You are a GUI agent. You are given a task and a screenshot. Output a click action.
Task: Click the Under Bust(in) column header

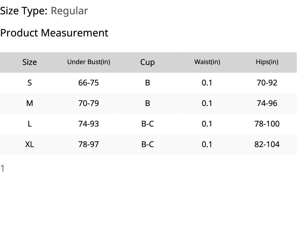pyautogui.click(x=89, y=62)
